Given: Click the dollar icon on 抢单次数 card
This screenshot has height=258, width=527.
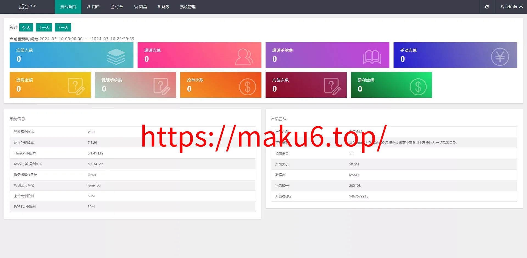Looking at the screenshot, I should [x=247, y=87].
